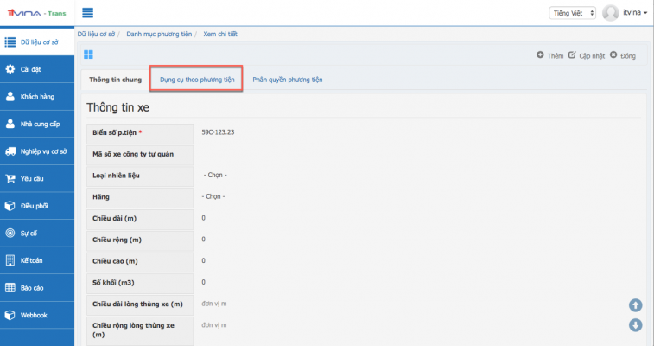
Task: Click the hamburger menu icon in header
Action: point(87,13)
